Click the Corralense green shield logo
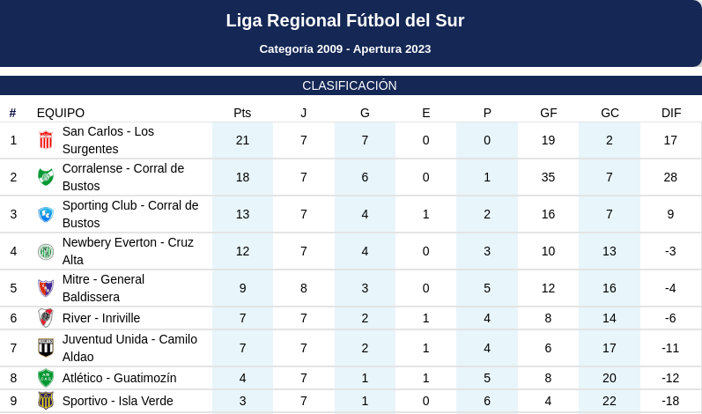The image size is (702, 414). point(46,177)
